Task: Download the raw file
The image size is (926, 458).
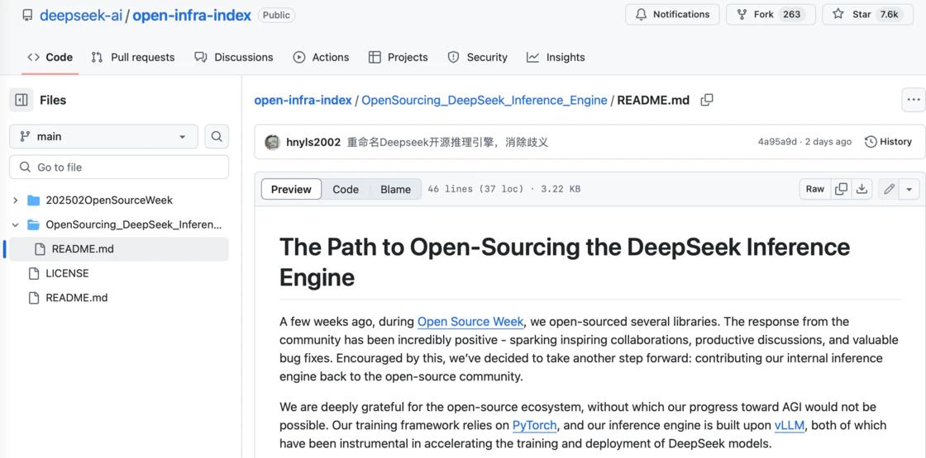Action: tap(862, 189)
